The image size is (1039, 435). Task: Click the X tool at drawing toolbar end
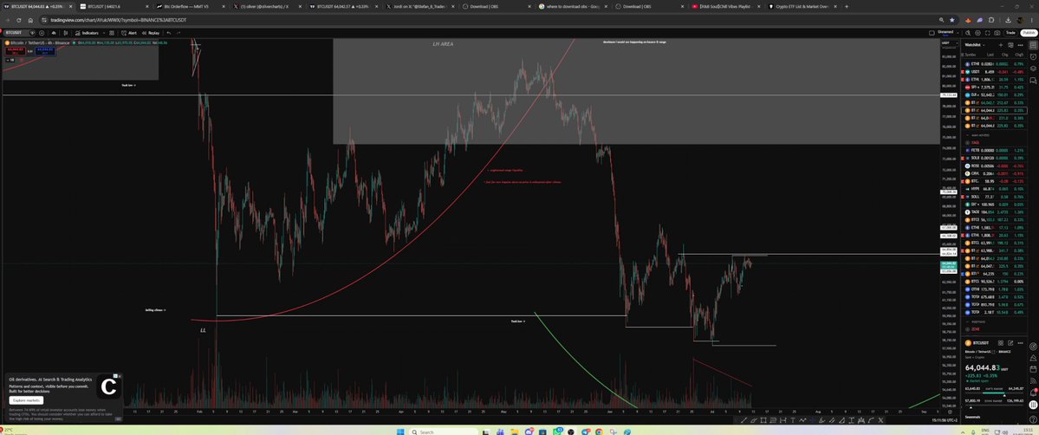point(880,420)
